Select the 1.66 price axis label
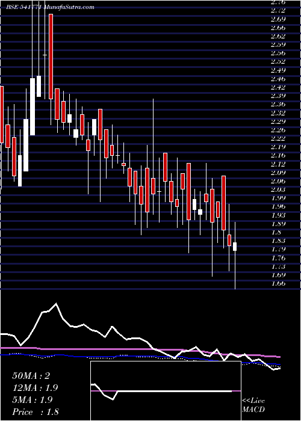This screenshot has height=421, width=301. click(278, 284)
